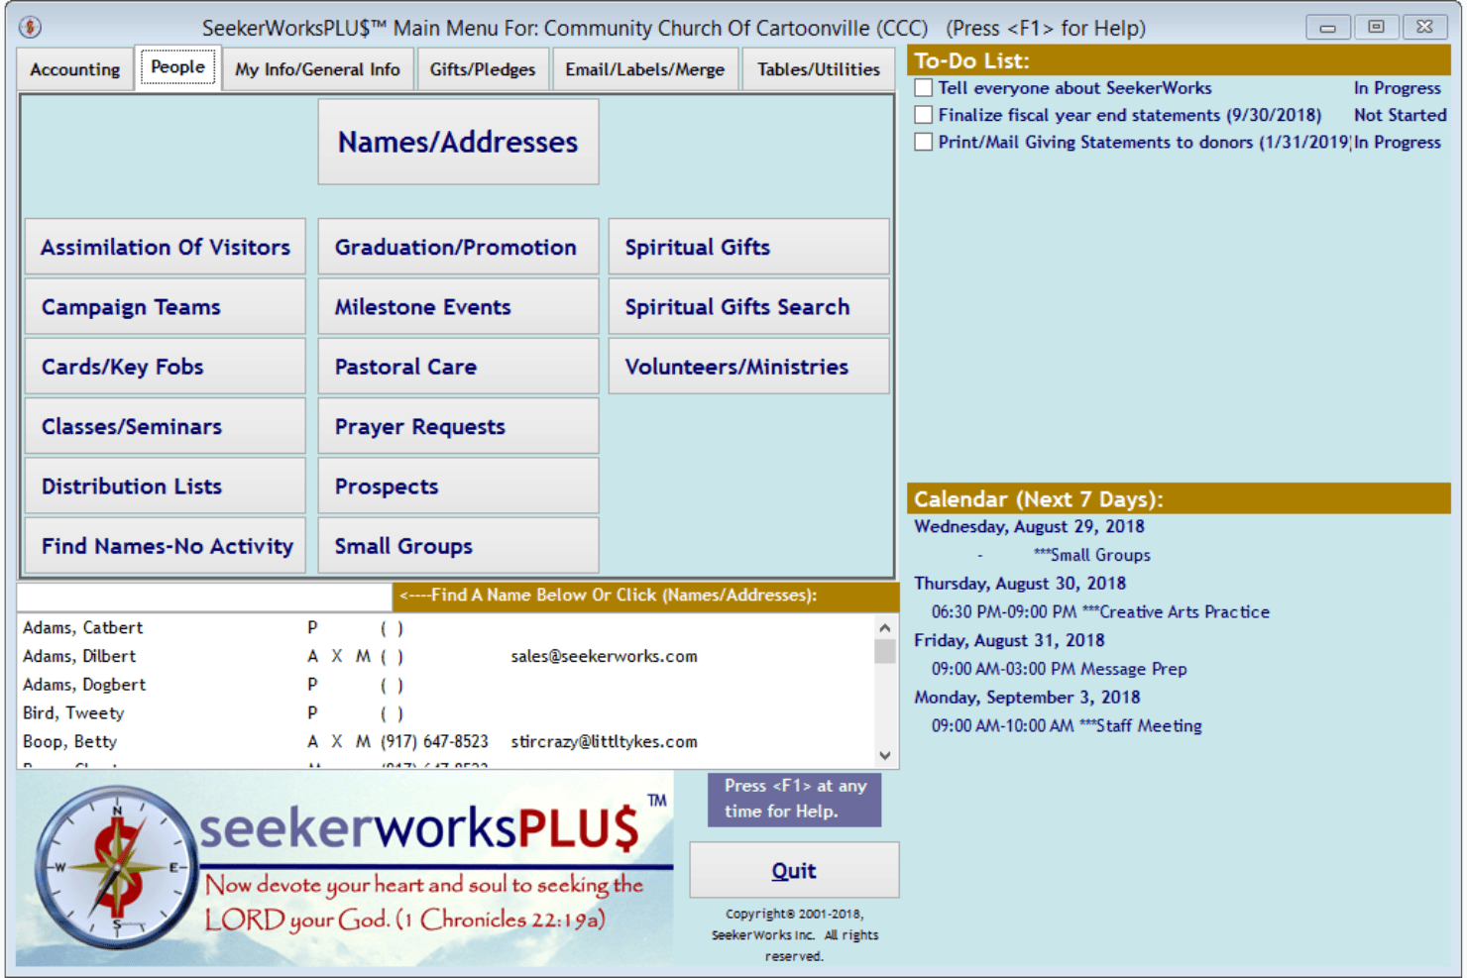Mark 'Print/Mail Giving Statements to donors' done
The image size is (1467, 978).
[924, 142]
